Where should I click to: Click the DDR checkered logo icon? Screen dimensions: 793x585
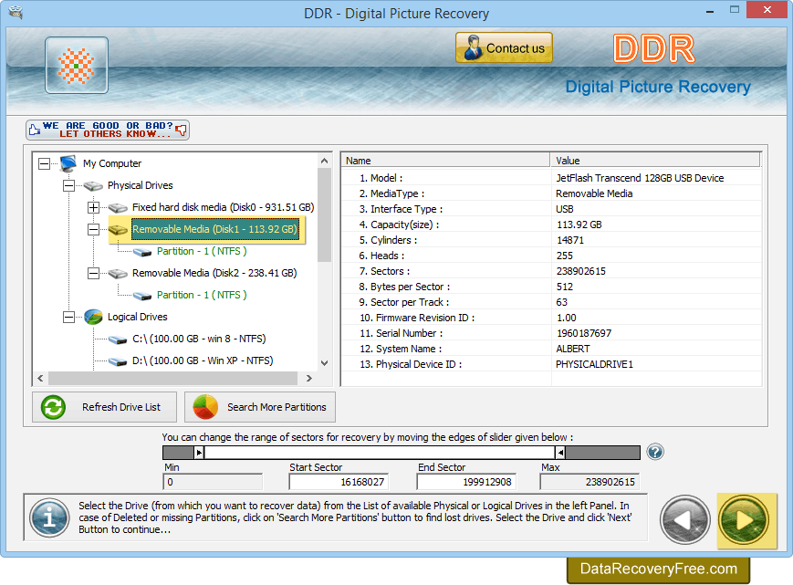(77, 65)
